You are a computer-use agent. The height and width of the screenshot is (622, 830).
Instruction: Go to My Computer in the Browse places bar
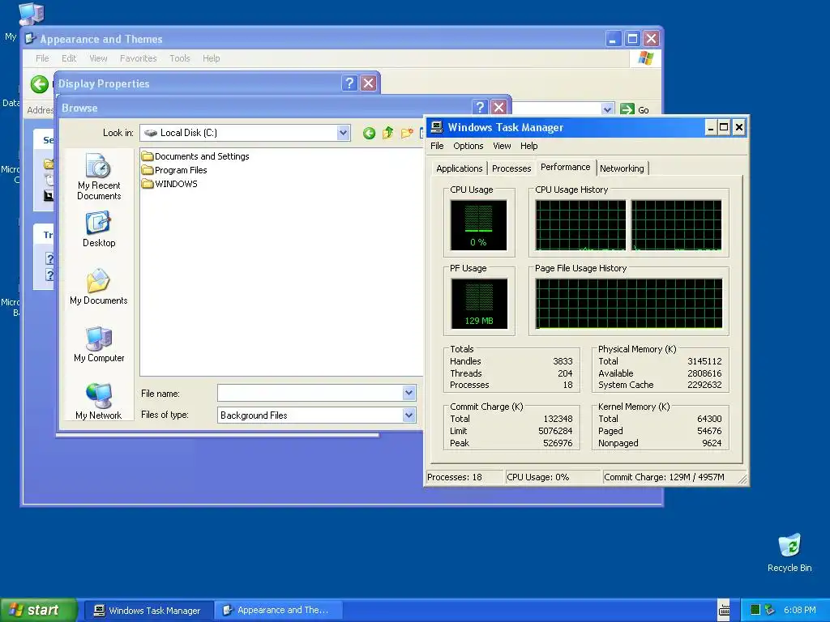tap(98, 344)
